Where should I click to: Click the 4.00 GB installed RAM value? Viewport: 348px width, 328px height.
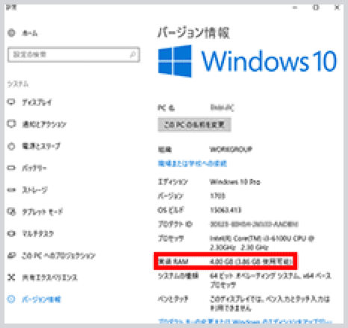(x=251, y=262)
